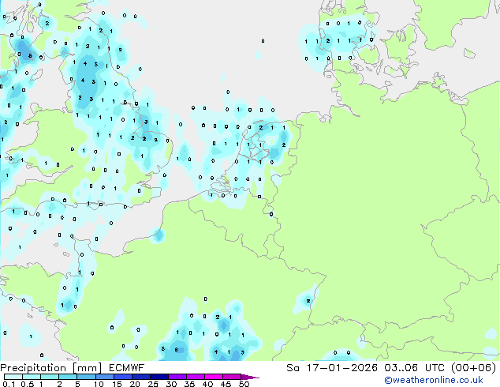The width and height of the screenshot is (500, 387).
Task: Click the 'Sa 17-01-2026' date text
Action: tap(332, 368)
